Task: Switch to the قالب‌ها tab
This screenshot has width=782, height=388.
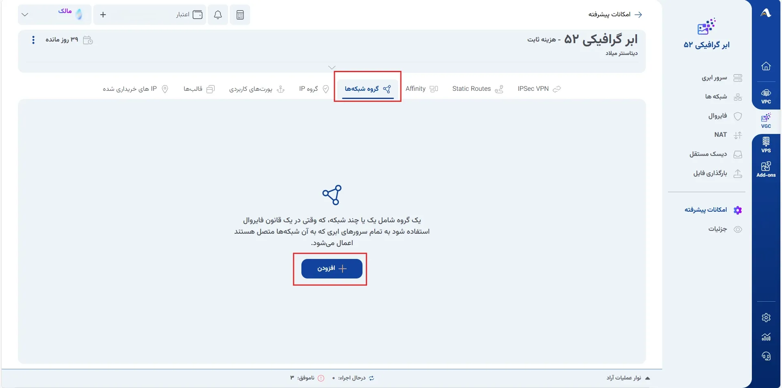Action: point(199,89)
